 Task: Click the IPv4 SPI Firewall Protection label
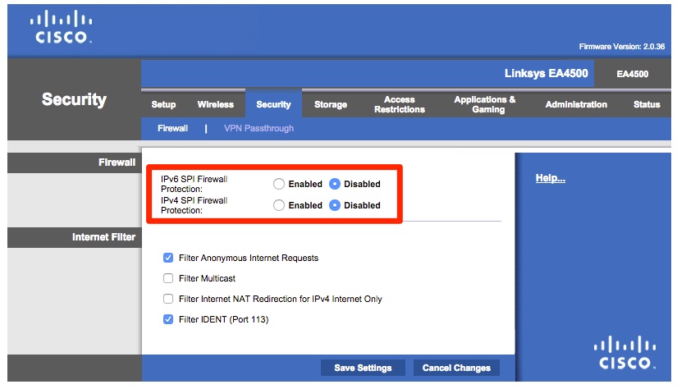click(194, 205)
